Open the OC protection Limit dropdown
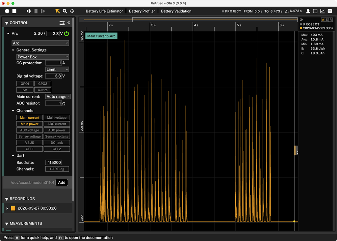 tap(57, 69)
